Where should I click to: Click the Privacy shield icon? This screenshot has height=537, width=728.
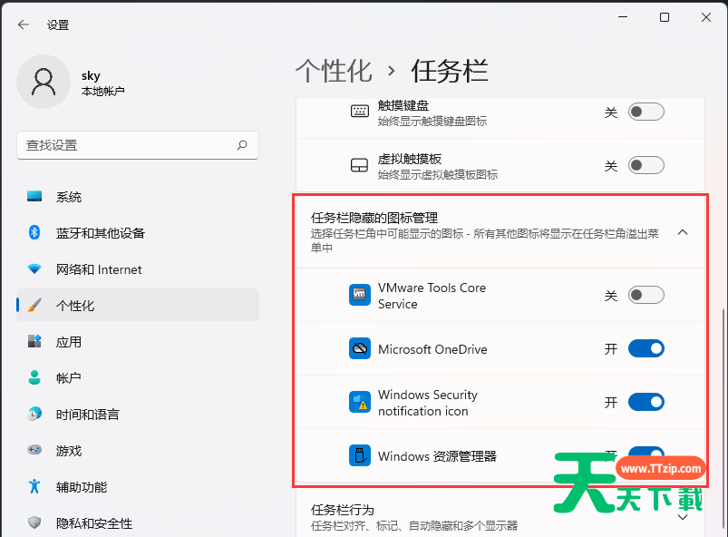click(x=34, y=522)
